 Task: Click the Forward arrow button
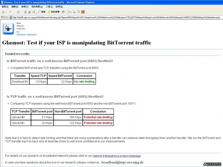coord(18,12)
